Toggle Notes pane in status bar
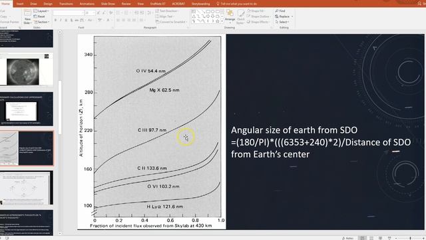The height and width of the screenshot is (240, 426). 347,238
